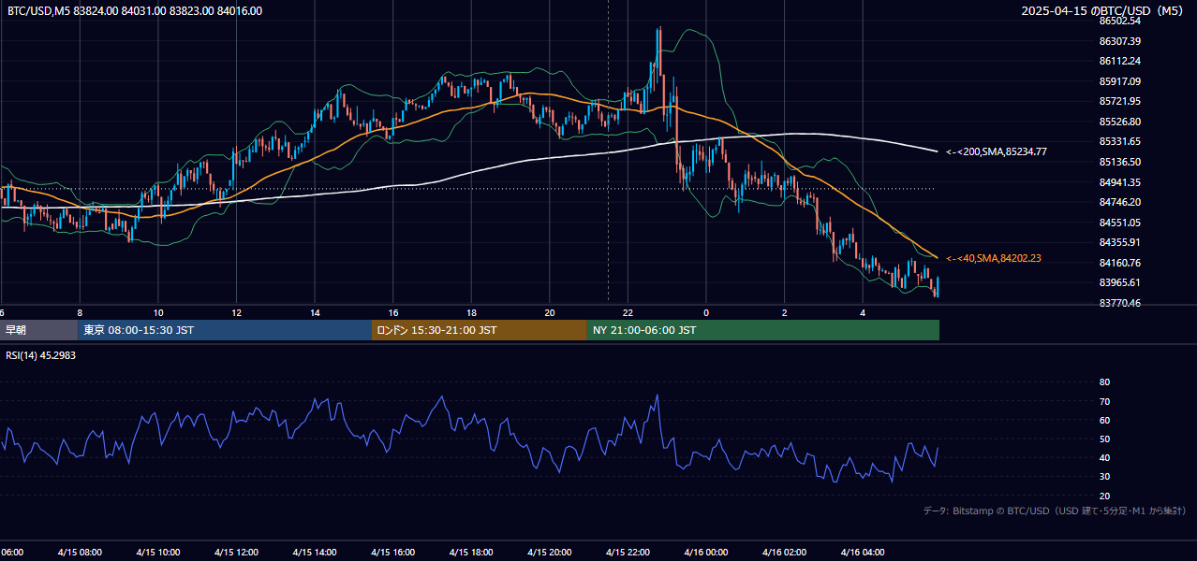The image size is (1197, 561).
Task: Click the 4/15 22:00 date label
Action: click(x=628, y=552)
